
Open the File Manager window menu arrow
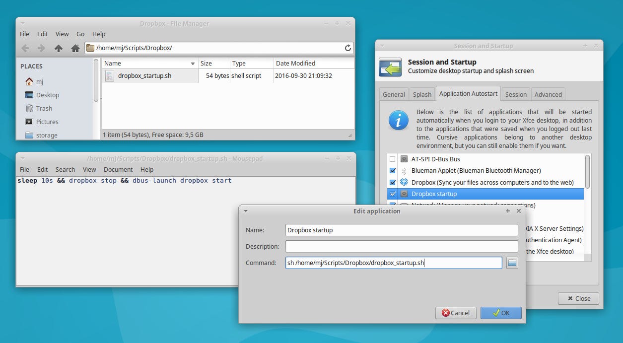tap(22, 23)
